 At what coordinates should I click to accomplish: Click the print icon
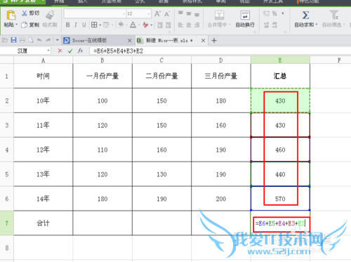click(22, 40)
